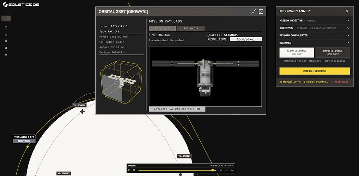Open the Resolution 10cm/pixel dropdown
The image size is (359, 176).
(246, 39)
